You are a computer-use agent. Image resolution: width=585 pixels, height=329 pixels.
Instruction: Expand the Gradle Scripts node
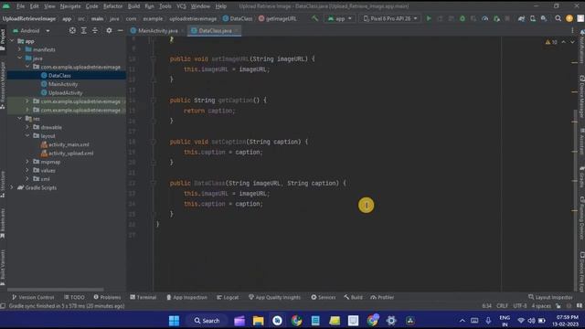pyautogui.click(x=12, y=187)
